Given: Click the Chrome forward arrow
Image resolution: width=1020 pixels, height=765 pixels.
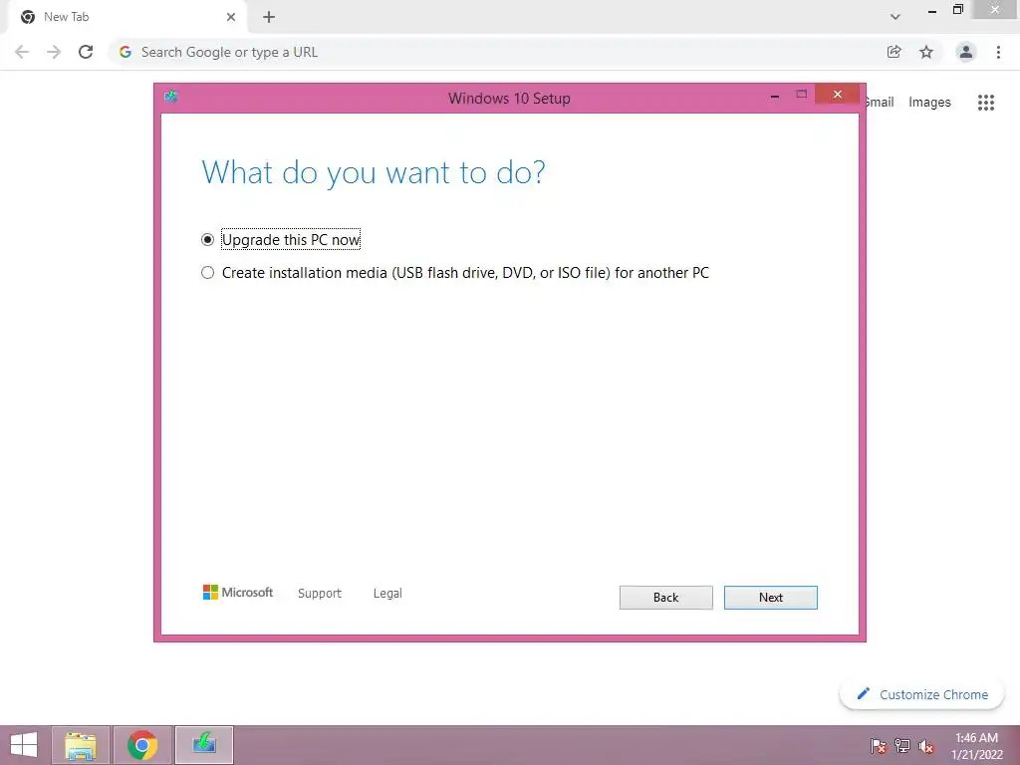Looking at the screenshot, I should (54, 52).
